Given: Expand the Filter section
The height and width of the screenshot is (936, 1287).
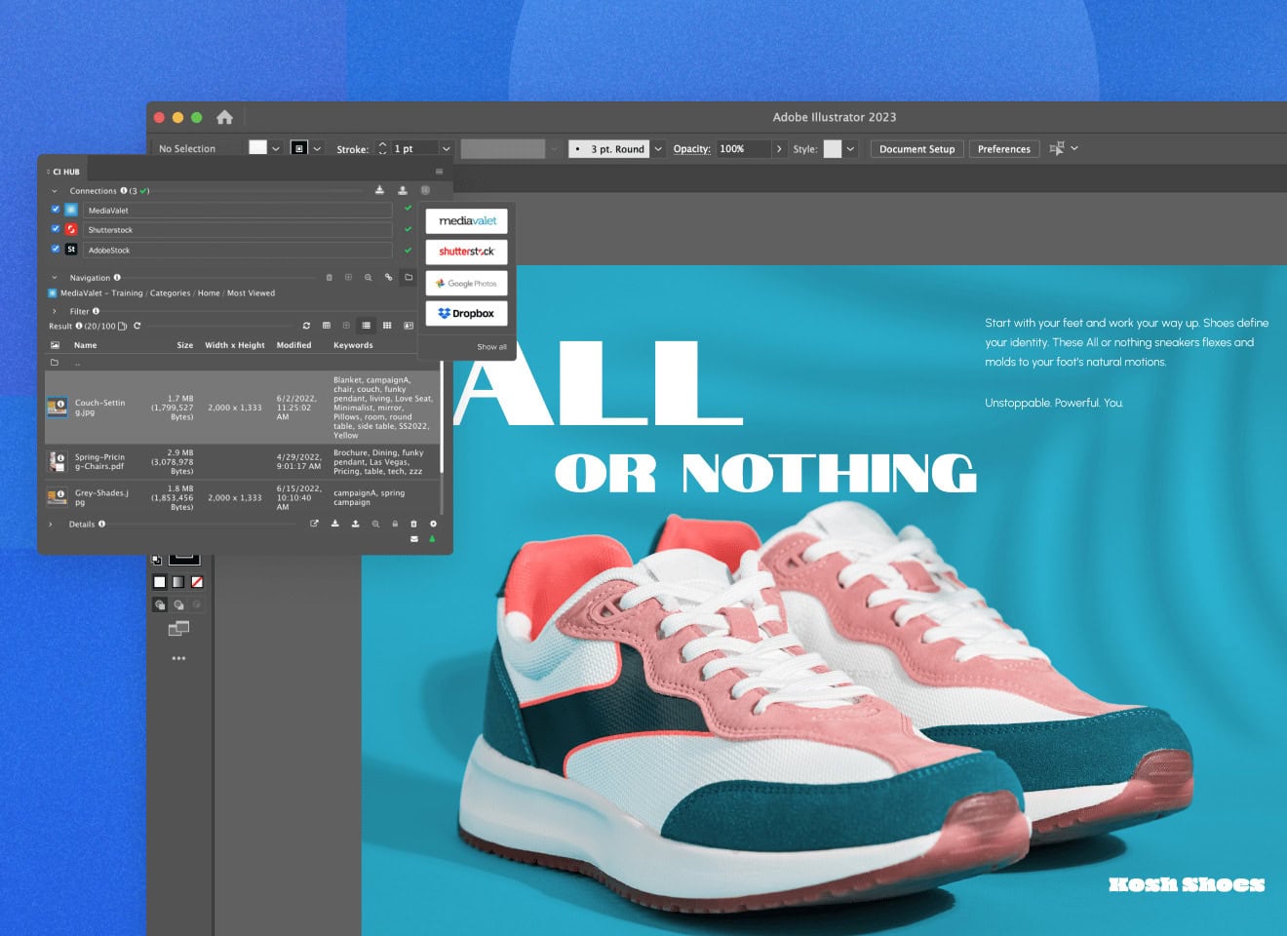Looking at the screenshot, I should (x=55, y=311).
